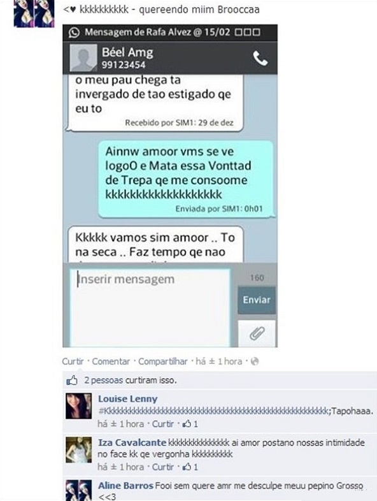This screenshot has width=377, height=501.
Task: Click the post author's profile picture
Action: 34,13
